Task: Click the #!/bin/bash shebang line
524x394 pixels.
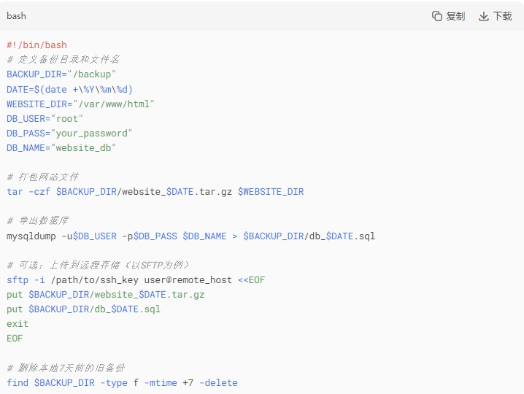Action: pos(36,45)
